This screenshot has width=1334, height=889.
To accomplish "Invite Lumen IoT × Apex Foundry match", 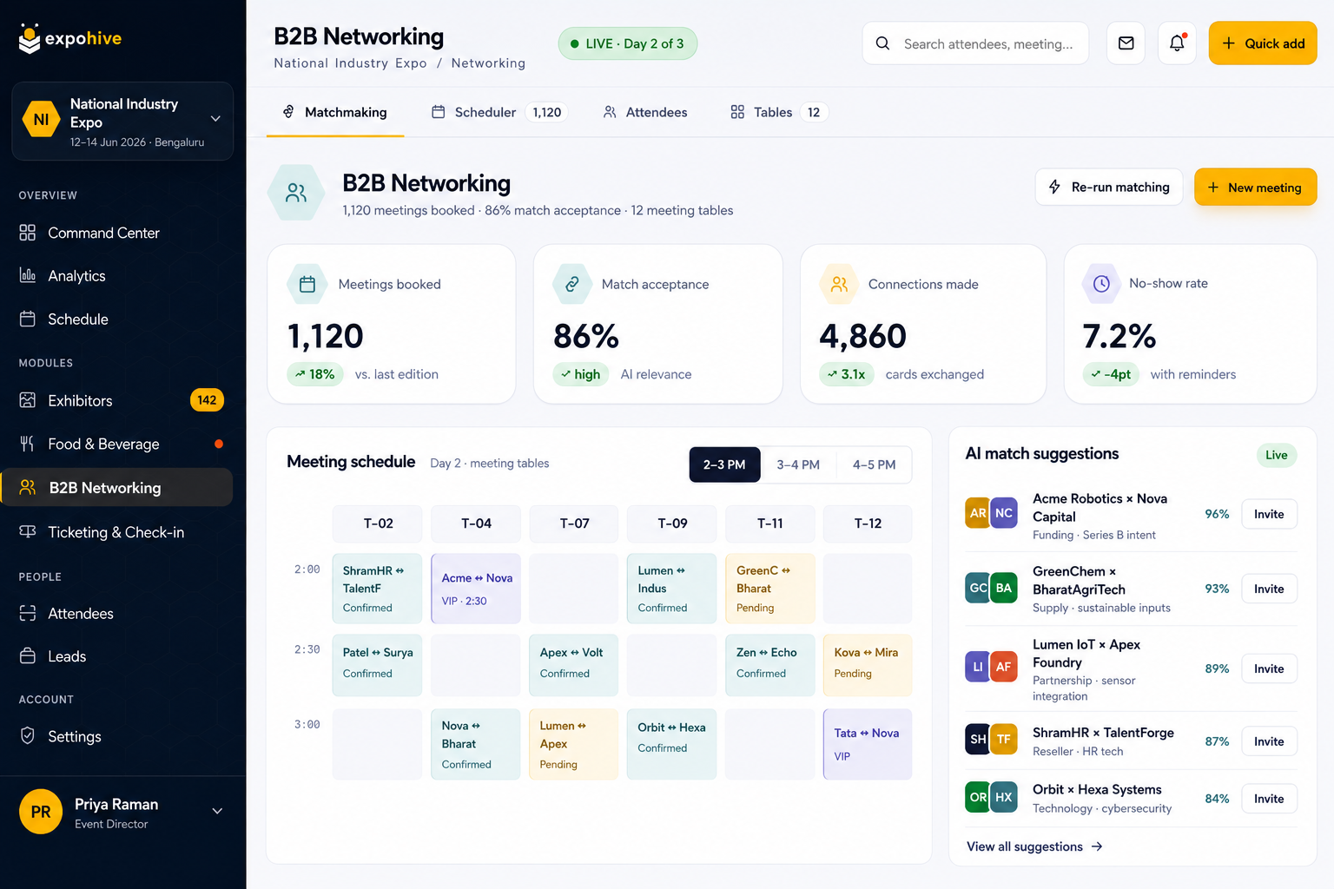I will [1269, 668].
